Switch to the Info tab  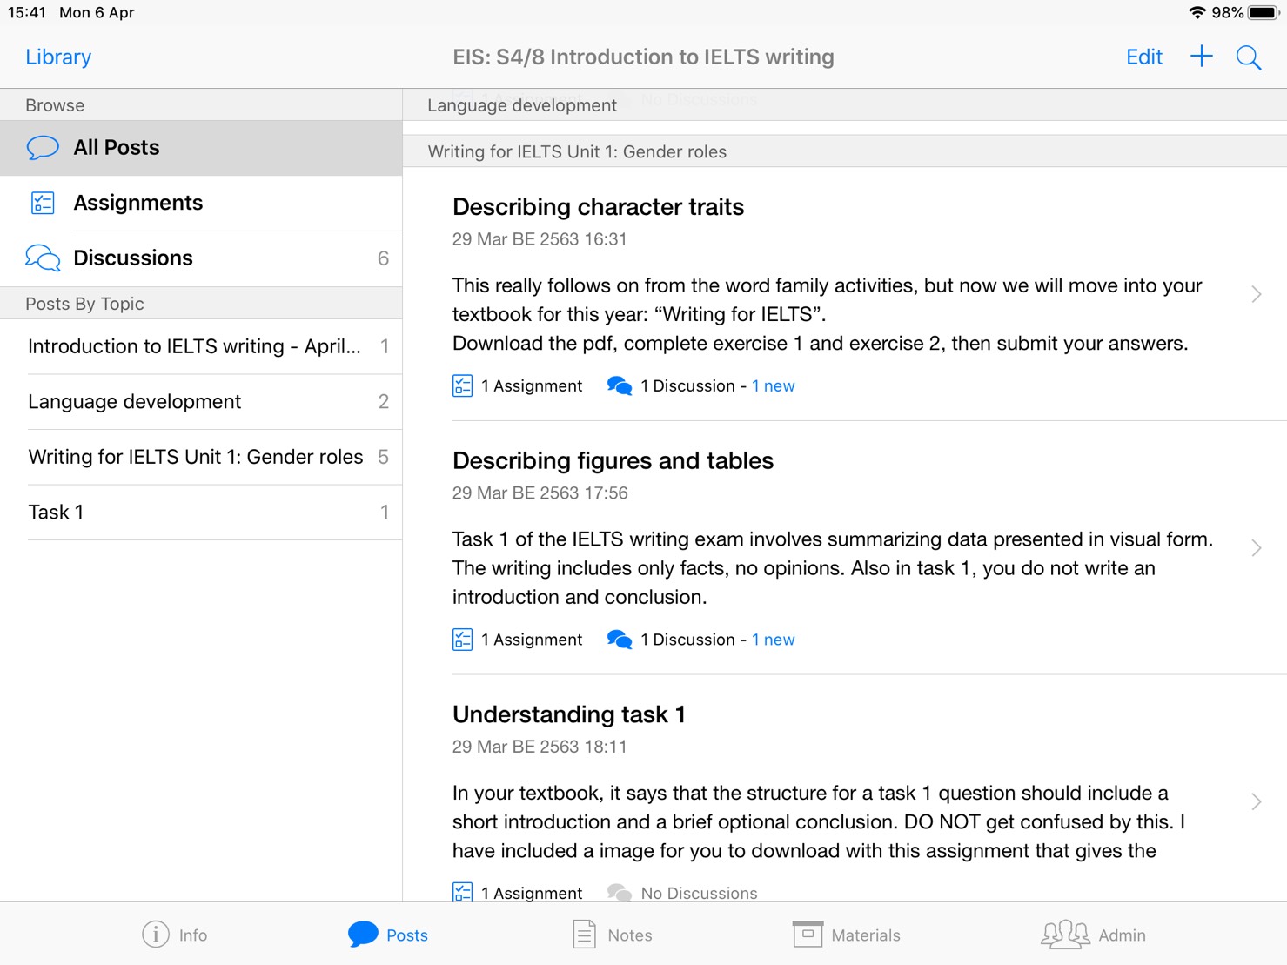175,935
